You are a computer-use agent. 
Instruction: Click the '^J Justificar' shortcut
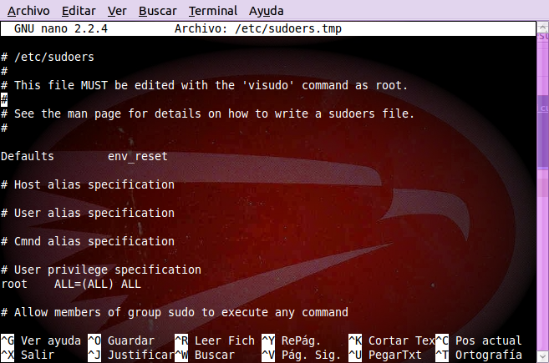[131, 355]
